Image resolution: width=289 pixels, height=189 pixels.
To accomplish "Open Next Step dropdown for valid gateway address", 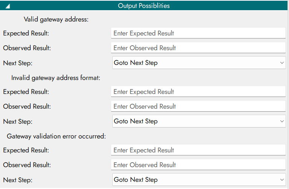I will [199, 63].
